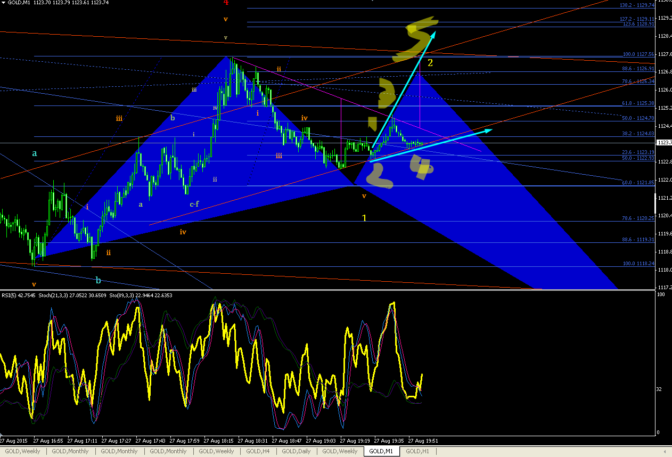Click the 60.0 - 1121.85 retracement label
The height and width of the screenshot is (457, 672).
point(637,182)
